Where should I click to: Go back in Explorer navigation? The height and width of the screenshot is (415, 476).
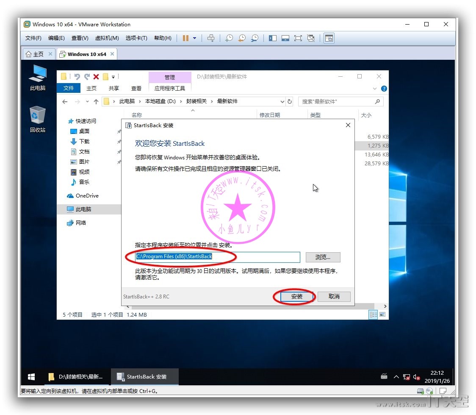click(65, 101)
